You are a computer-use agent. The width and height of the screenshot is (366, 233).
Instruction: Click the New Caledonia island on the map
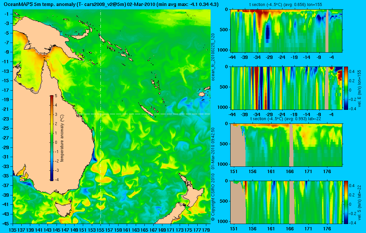tap(147, 110)
